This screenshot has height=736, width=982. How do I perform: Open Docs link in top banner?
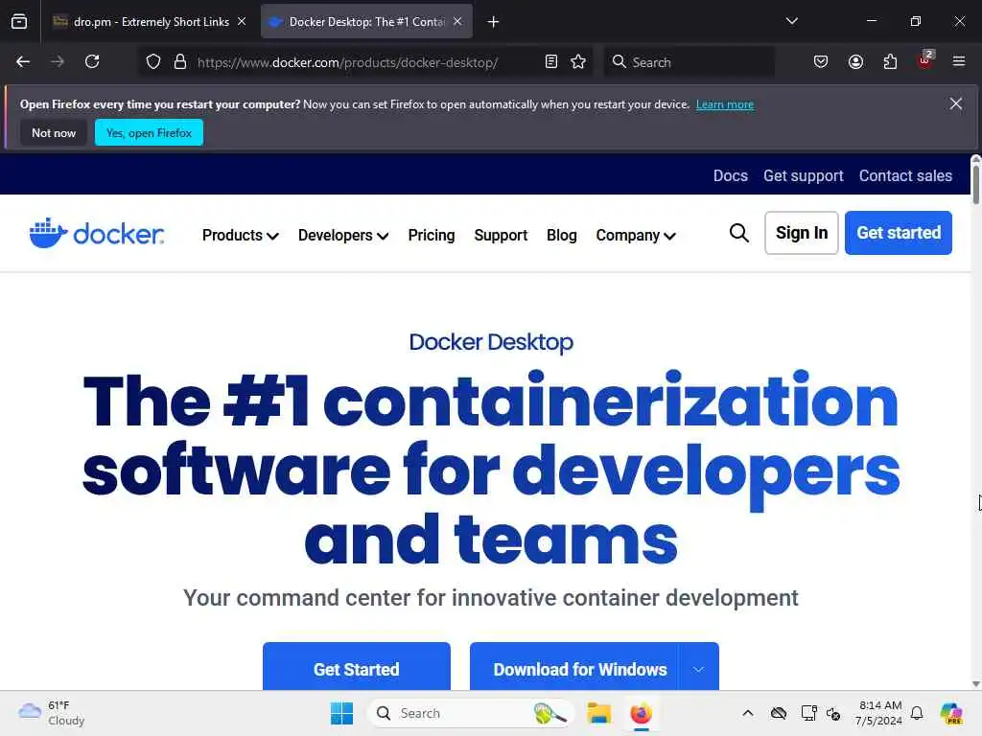tap(730, 176)
